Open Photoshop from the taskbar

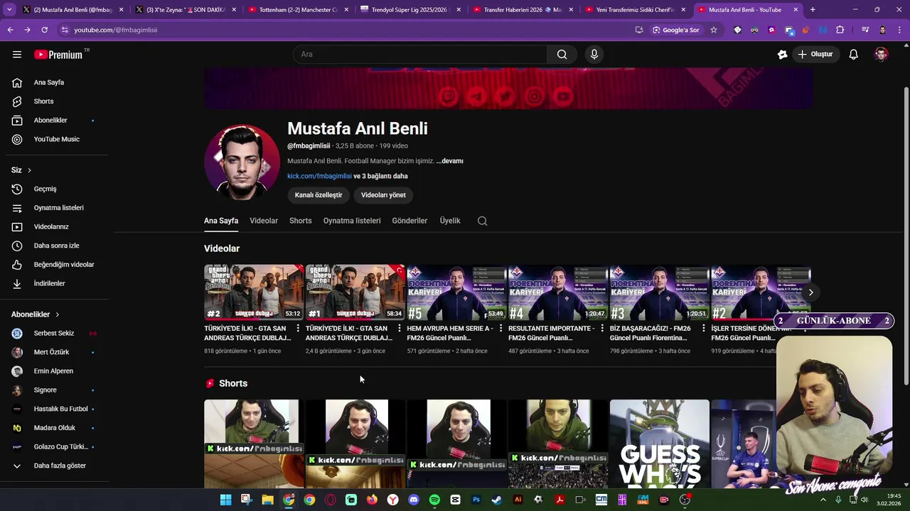click(476, 500)
